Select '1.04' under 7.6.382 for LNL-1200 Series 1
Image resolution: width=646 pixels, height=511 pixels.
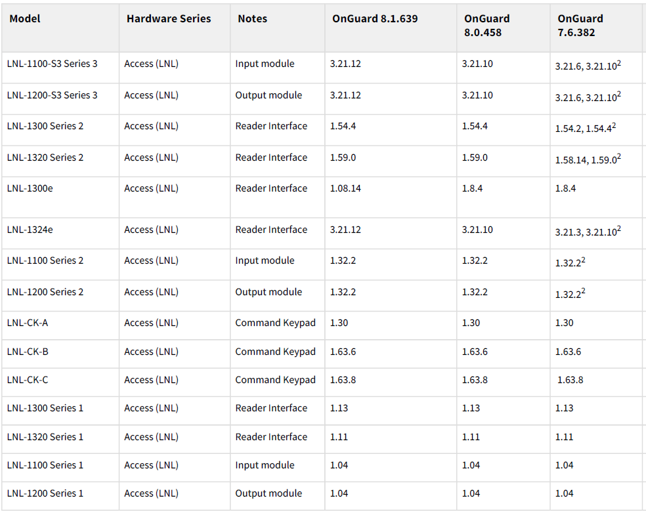click(565, 493)
